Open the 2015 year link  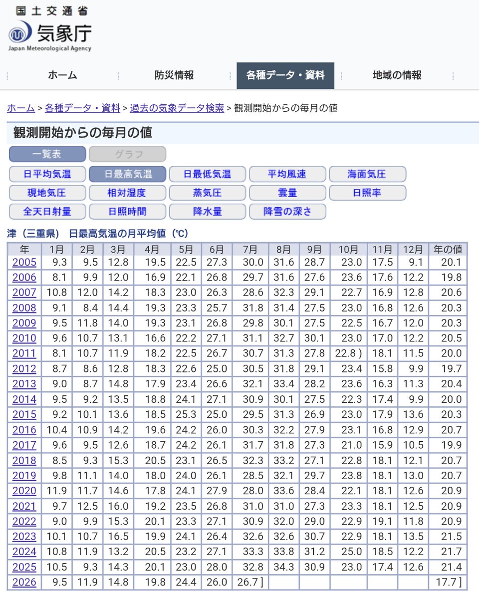click(x=24, y=414)
